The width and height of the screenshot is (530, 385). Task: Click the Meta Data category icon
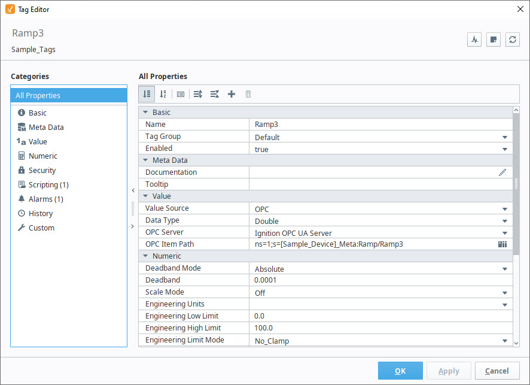22,127
